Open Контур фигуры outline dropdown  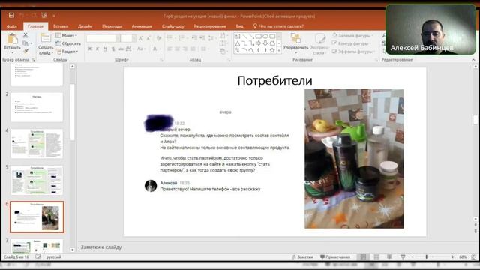pos(352,43)
